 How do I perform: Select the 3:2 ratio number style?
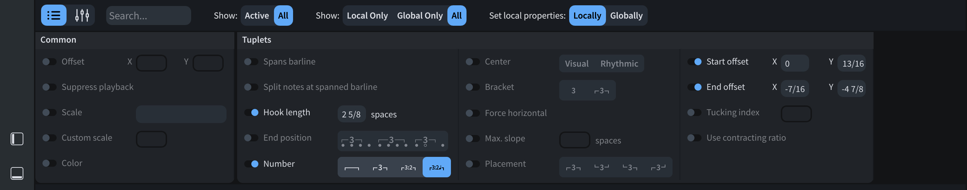click(x=408, y=167)
